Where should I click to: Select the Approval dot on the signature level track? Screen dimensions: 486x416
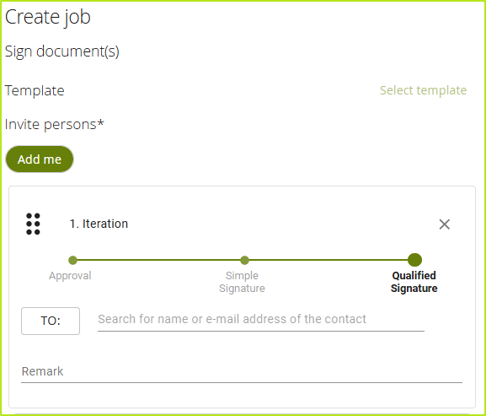tap(72, 260)
